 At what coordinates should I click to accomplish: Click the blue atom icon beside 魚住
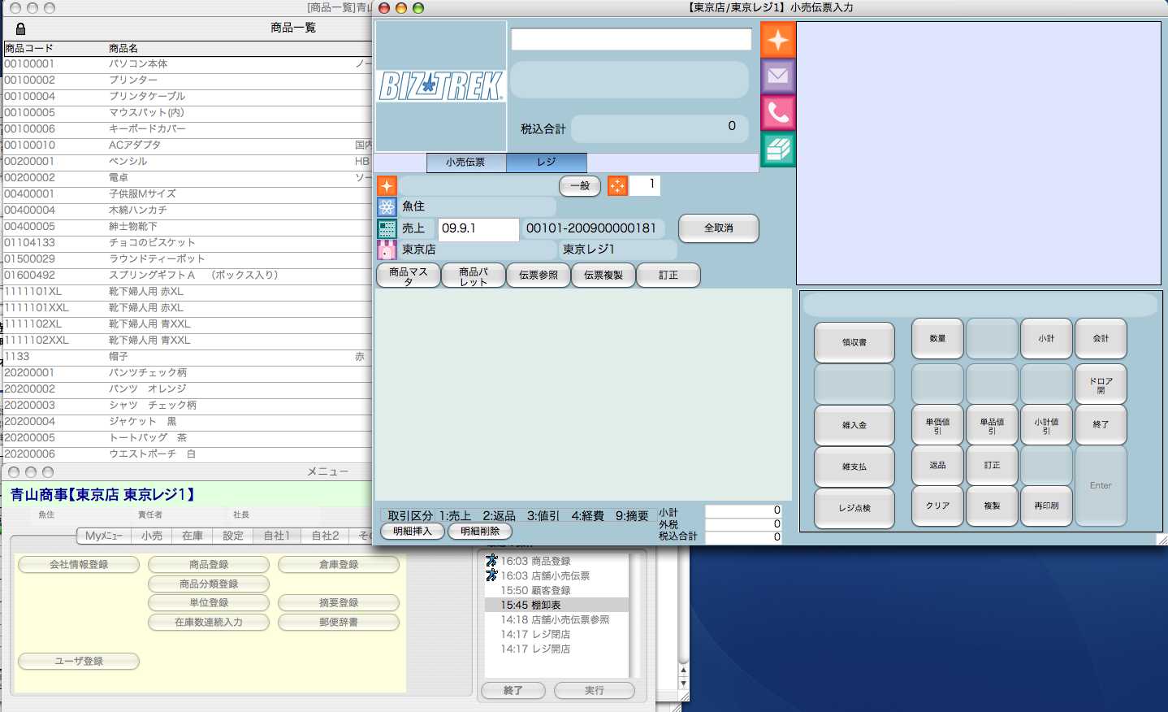pyautogui.click(x=387, y=206)
